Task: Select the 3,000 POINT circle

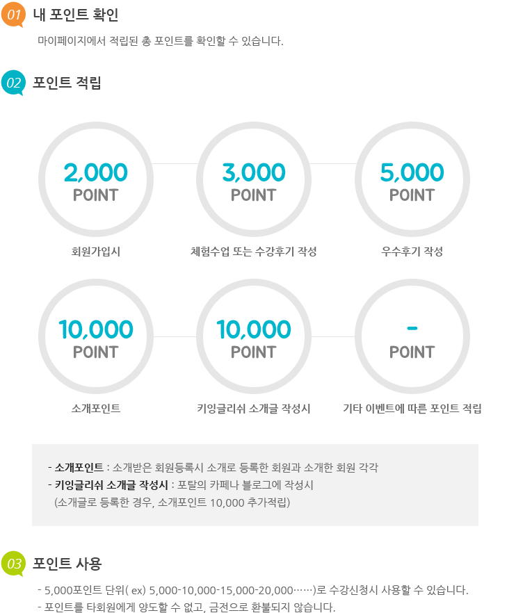Action: point(254,179)
